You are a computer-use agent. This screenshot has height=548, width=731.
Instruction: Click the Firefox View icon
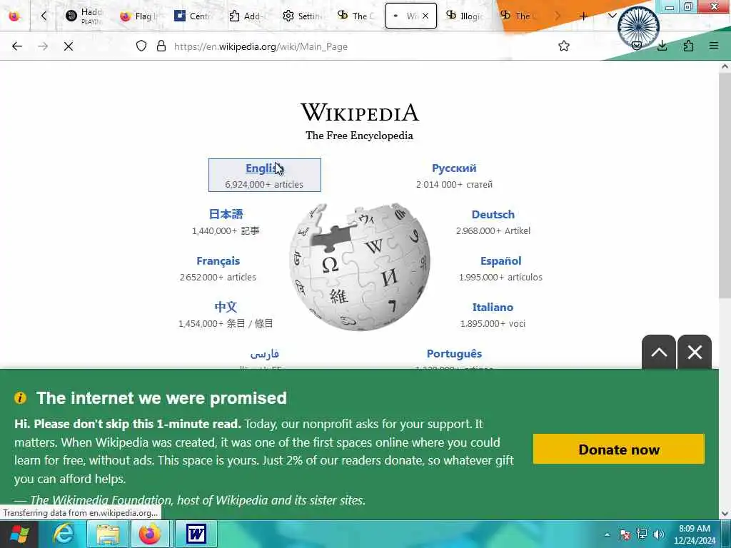[x=14, y=16]
